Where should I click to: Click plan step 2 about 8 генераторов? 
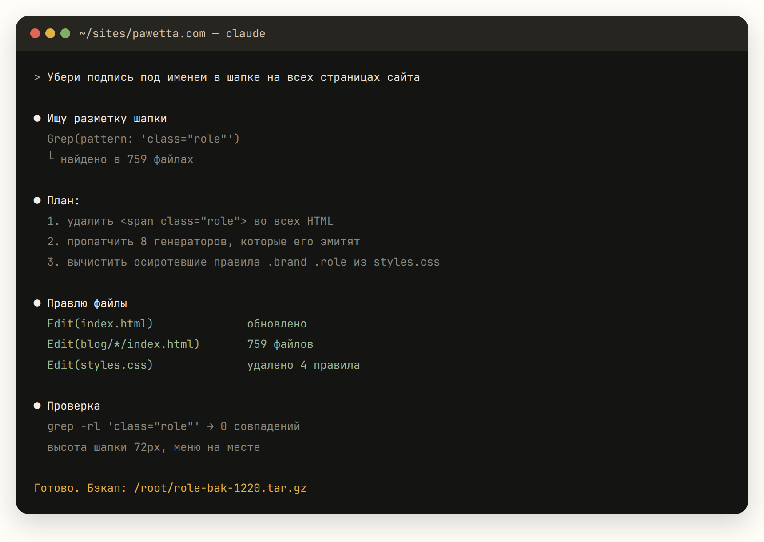tap(203, 242)
